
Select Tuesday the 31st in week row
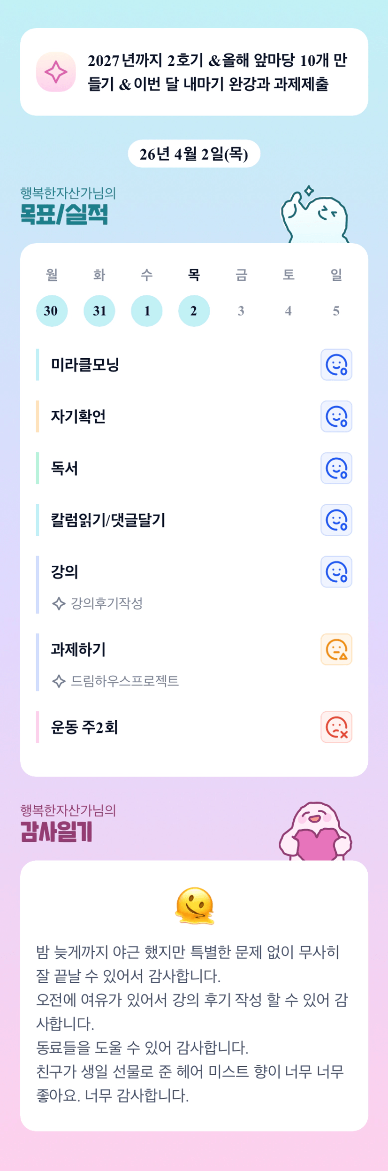click(x=99, y=310)
